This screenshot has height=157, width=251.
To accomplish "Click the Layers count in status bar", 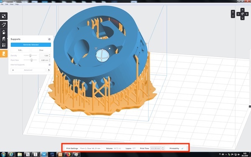I will [x=131, y=149].
